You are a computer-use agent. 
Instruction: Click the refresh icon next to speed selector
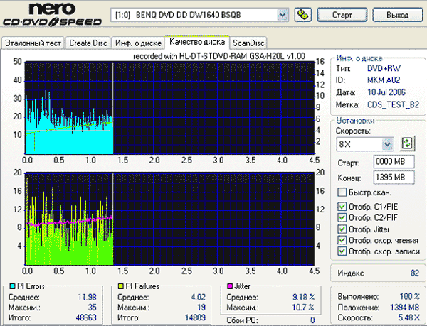click(x=407, y=143)
